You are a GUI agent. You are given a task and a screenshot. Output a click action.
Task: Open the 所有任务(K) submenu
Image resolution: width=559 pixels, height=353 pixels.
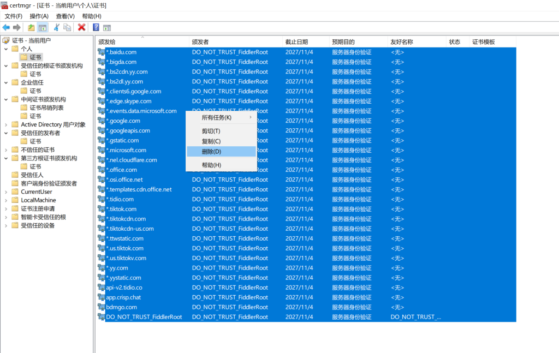(222, 117)
